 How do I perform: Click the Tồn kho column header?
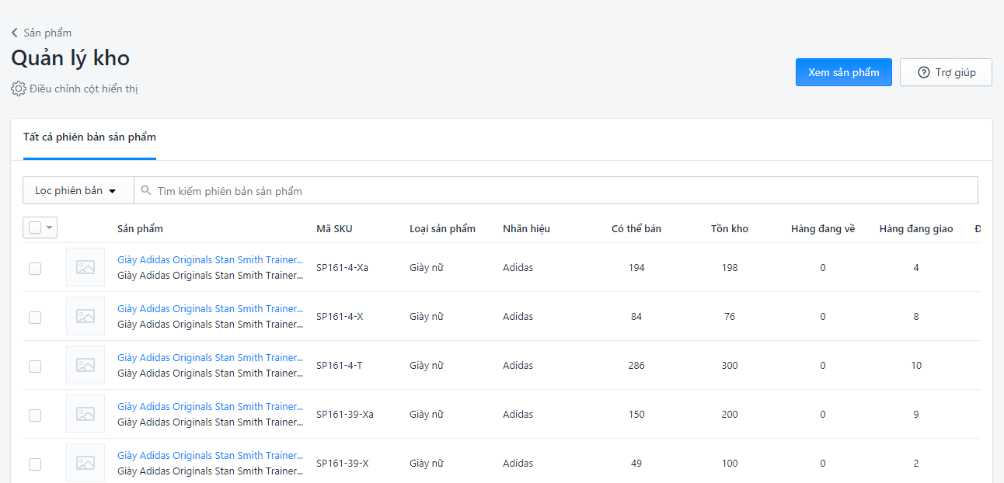point(730,228)
